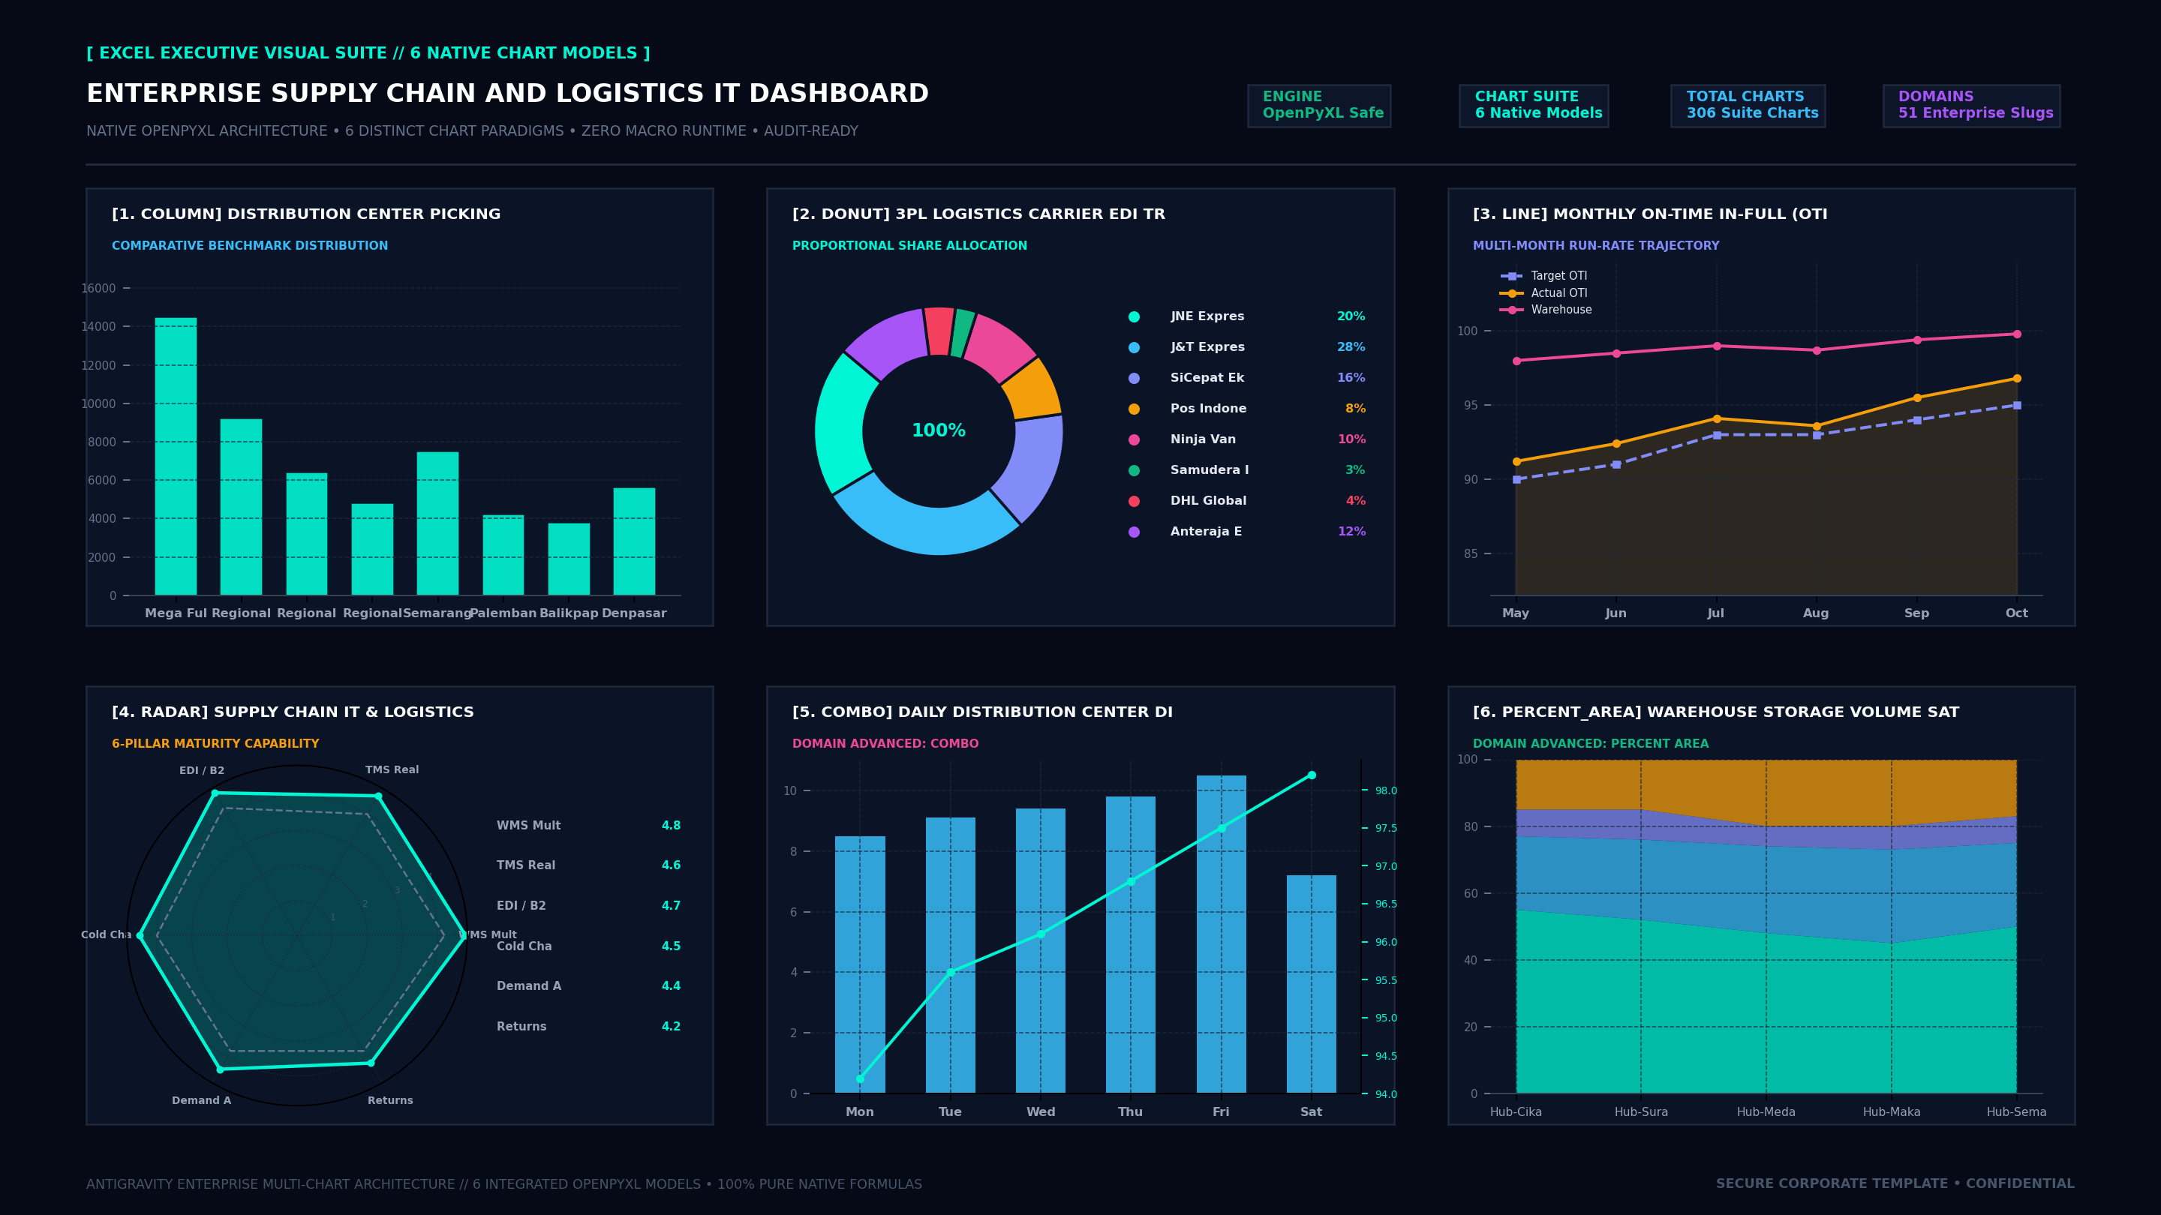The image size is (2161, 1215).
Task: Click the ENGINE OpenPyXL Safe badge
Action: coord(1319,106)
